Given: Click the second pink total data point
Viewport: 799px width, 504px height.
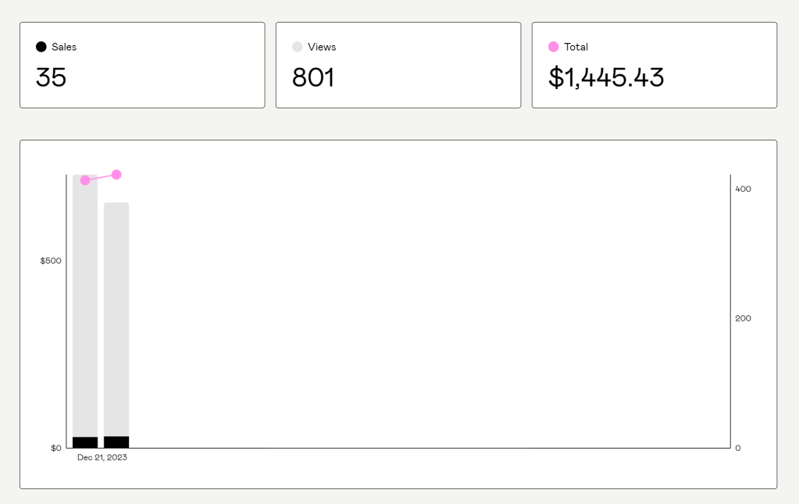Looking at the screenshot, I should (x=116, y=174).
